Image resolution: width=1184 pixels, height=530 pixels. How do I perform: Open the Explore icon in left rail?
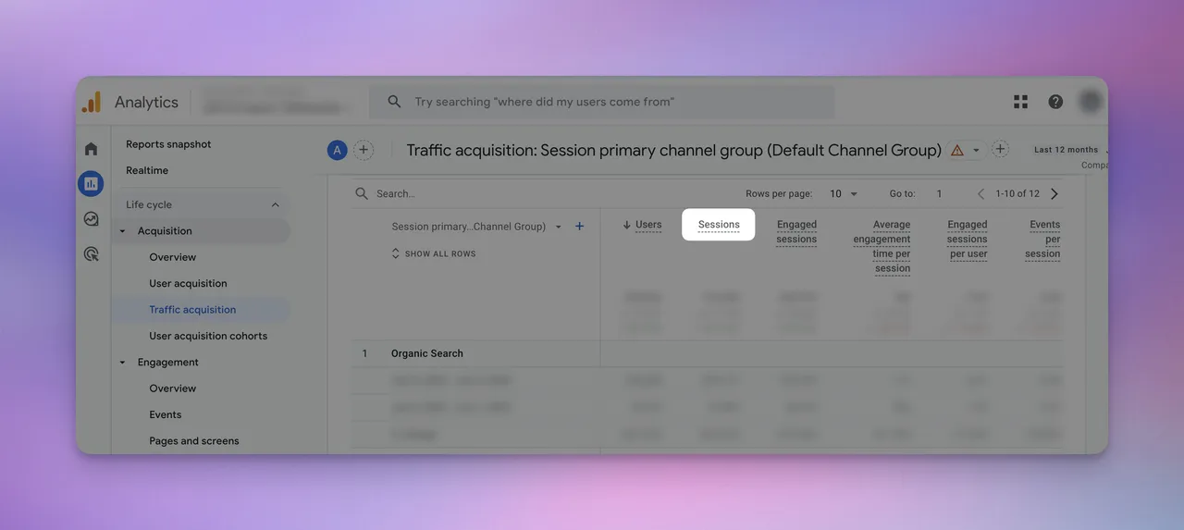click(x=91, y=219)
